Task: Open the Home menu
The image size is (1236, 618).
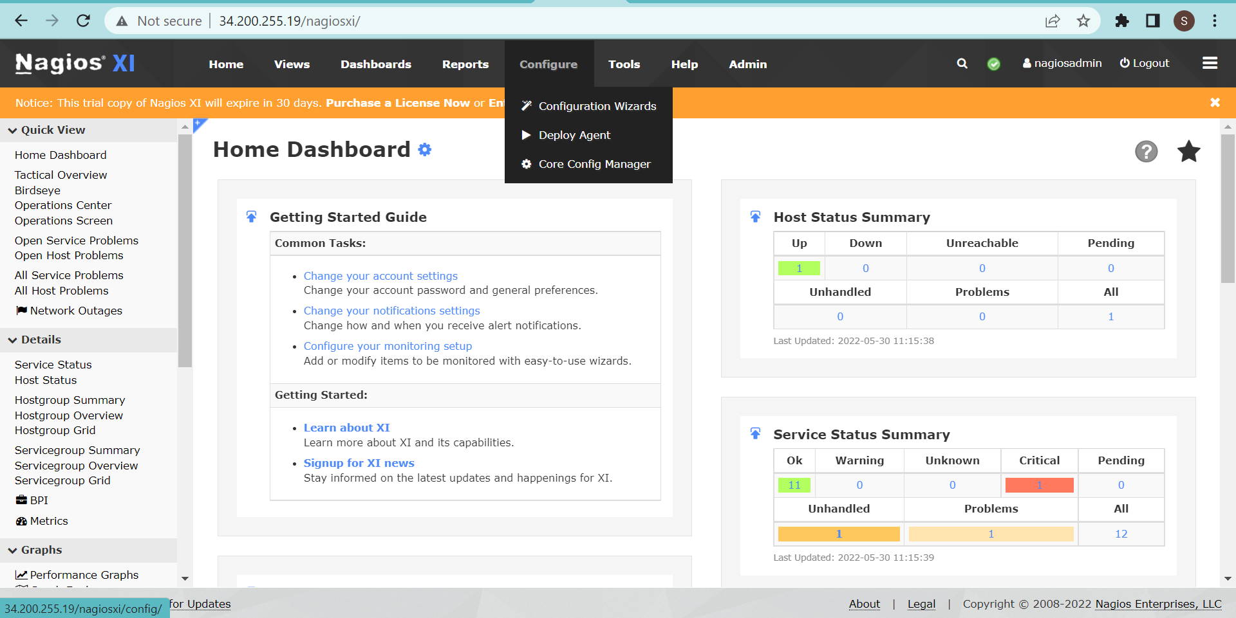Action: pos(226,64)
